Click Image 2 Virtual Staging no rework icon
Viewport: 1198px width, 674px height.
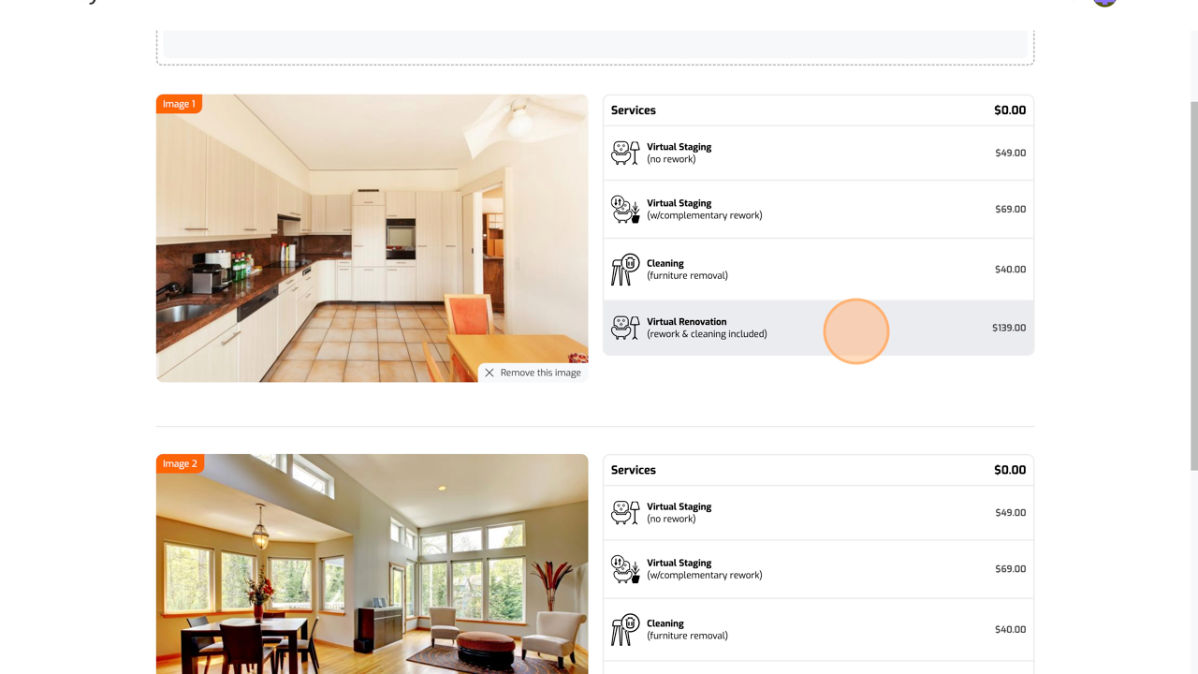(625, 513)
